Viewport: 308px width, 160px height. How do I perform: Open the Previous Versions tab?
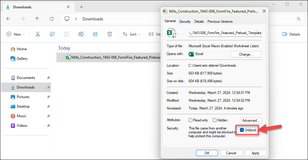tap(220, 22)
